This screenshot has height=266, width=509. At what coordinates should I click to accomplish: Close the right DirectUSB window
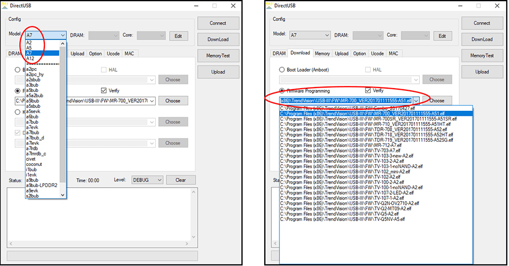495,6
